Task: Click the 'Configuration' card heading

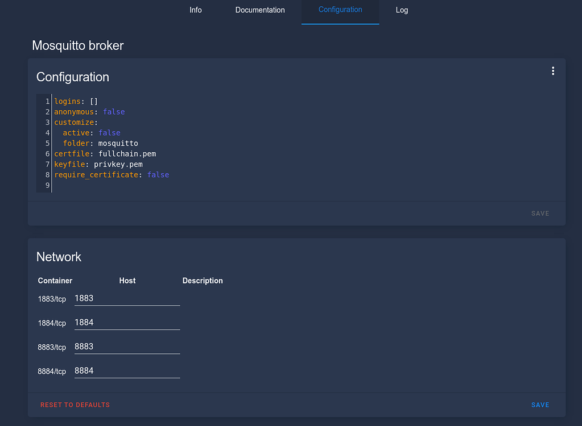Action: tap(73, 77)
